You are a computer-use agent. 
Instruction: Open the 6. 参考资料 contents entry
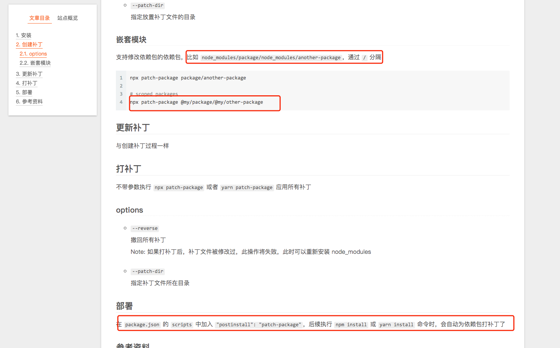pos(29,102)
